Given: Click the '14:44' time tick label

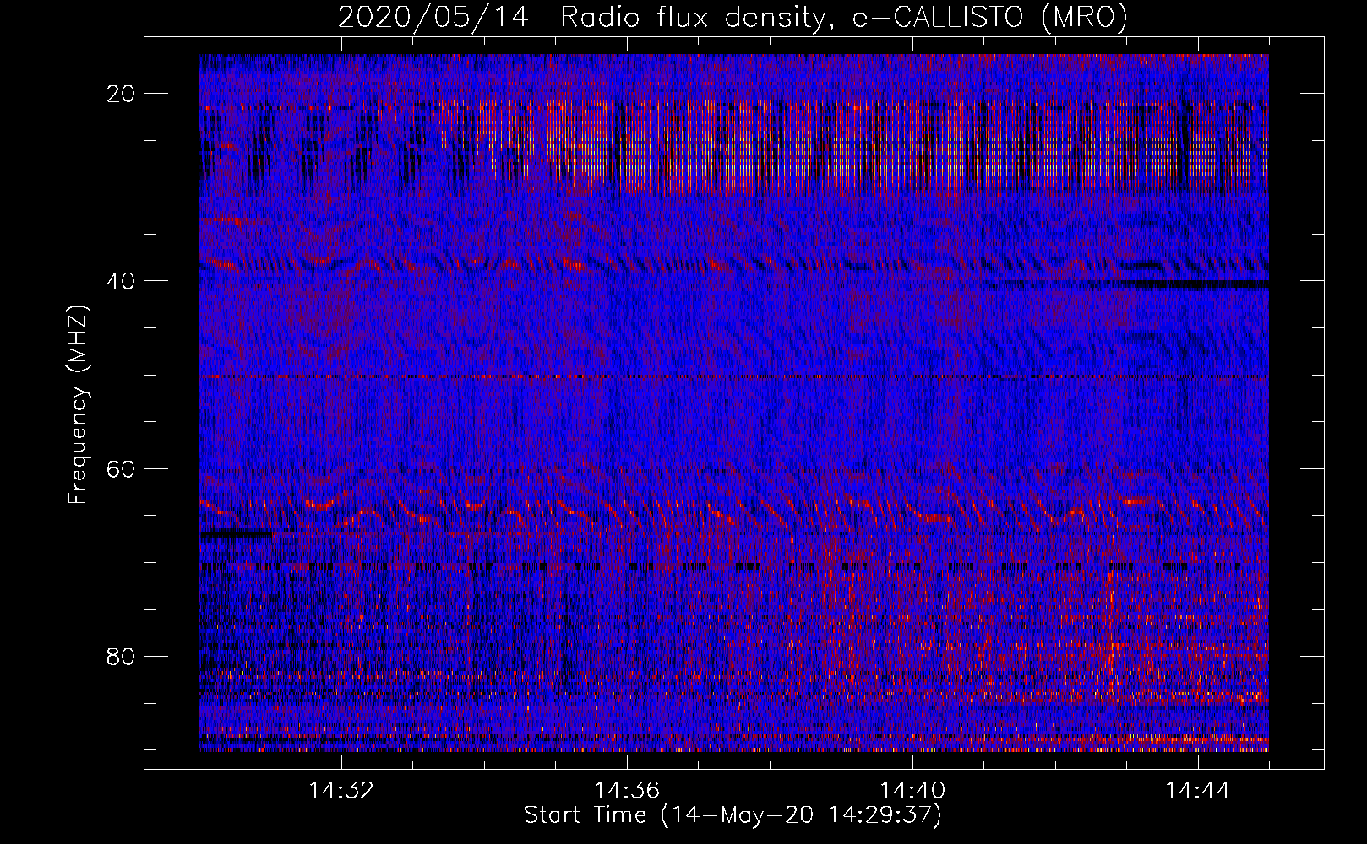Looking at the screenshot, I should 1198,791.
